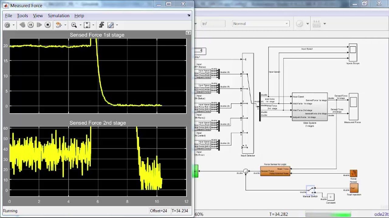This screenshot has height=218, width=389.
Task: Open cursor measurements ruler icon
Action: pos(110,25)
